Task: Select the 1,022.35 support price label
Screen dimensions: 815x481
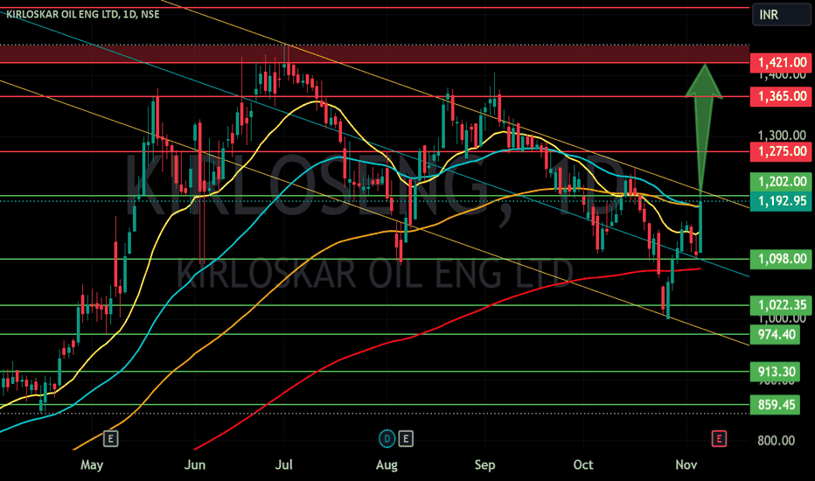Action: [x=781, y=304]
